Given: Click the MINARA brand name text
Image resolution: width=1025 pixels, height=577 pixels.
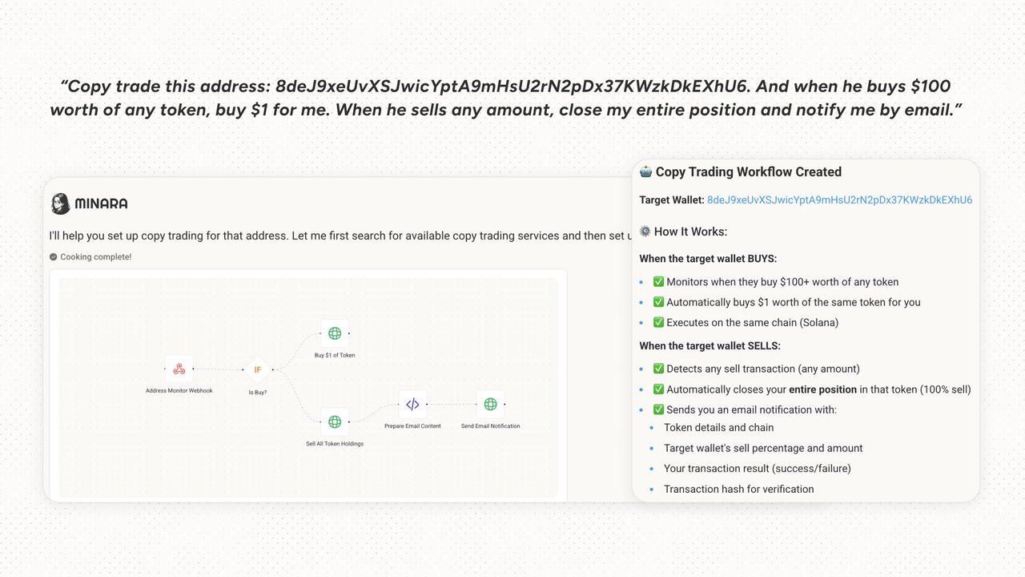Looking at the screenshot, I should click(101, 204).
